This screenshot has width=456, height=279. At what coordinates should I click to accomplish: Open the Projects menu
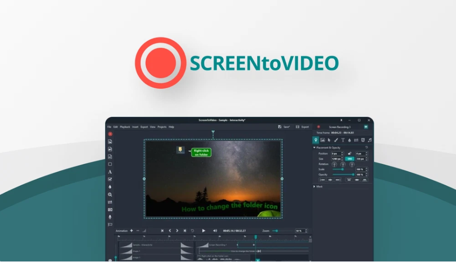point(162,127)
